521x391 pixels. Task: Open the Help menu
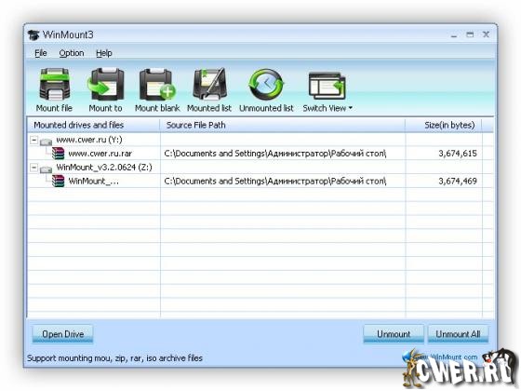(103, 53)
